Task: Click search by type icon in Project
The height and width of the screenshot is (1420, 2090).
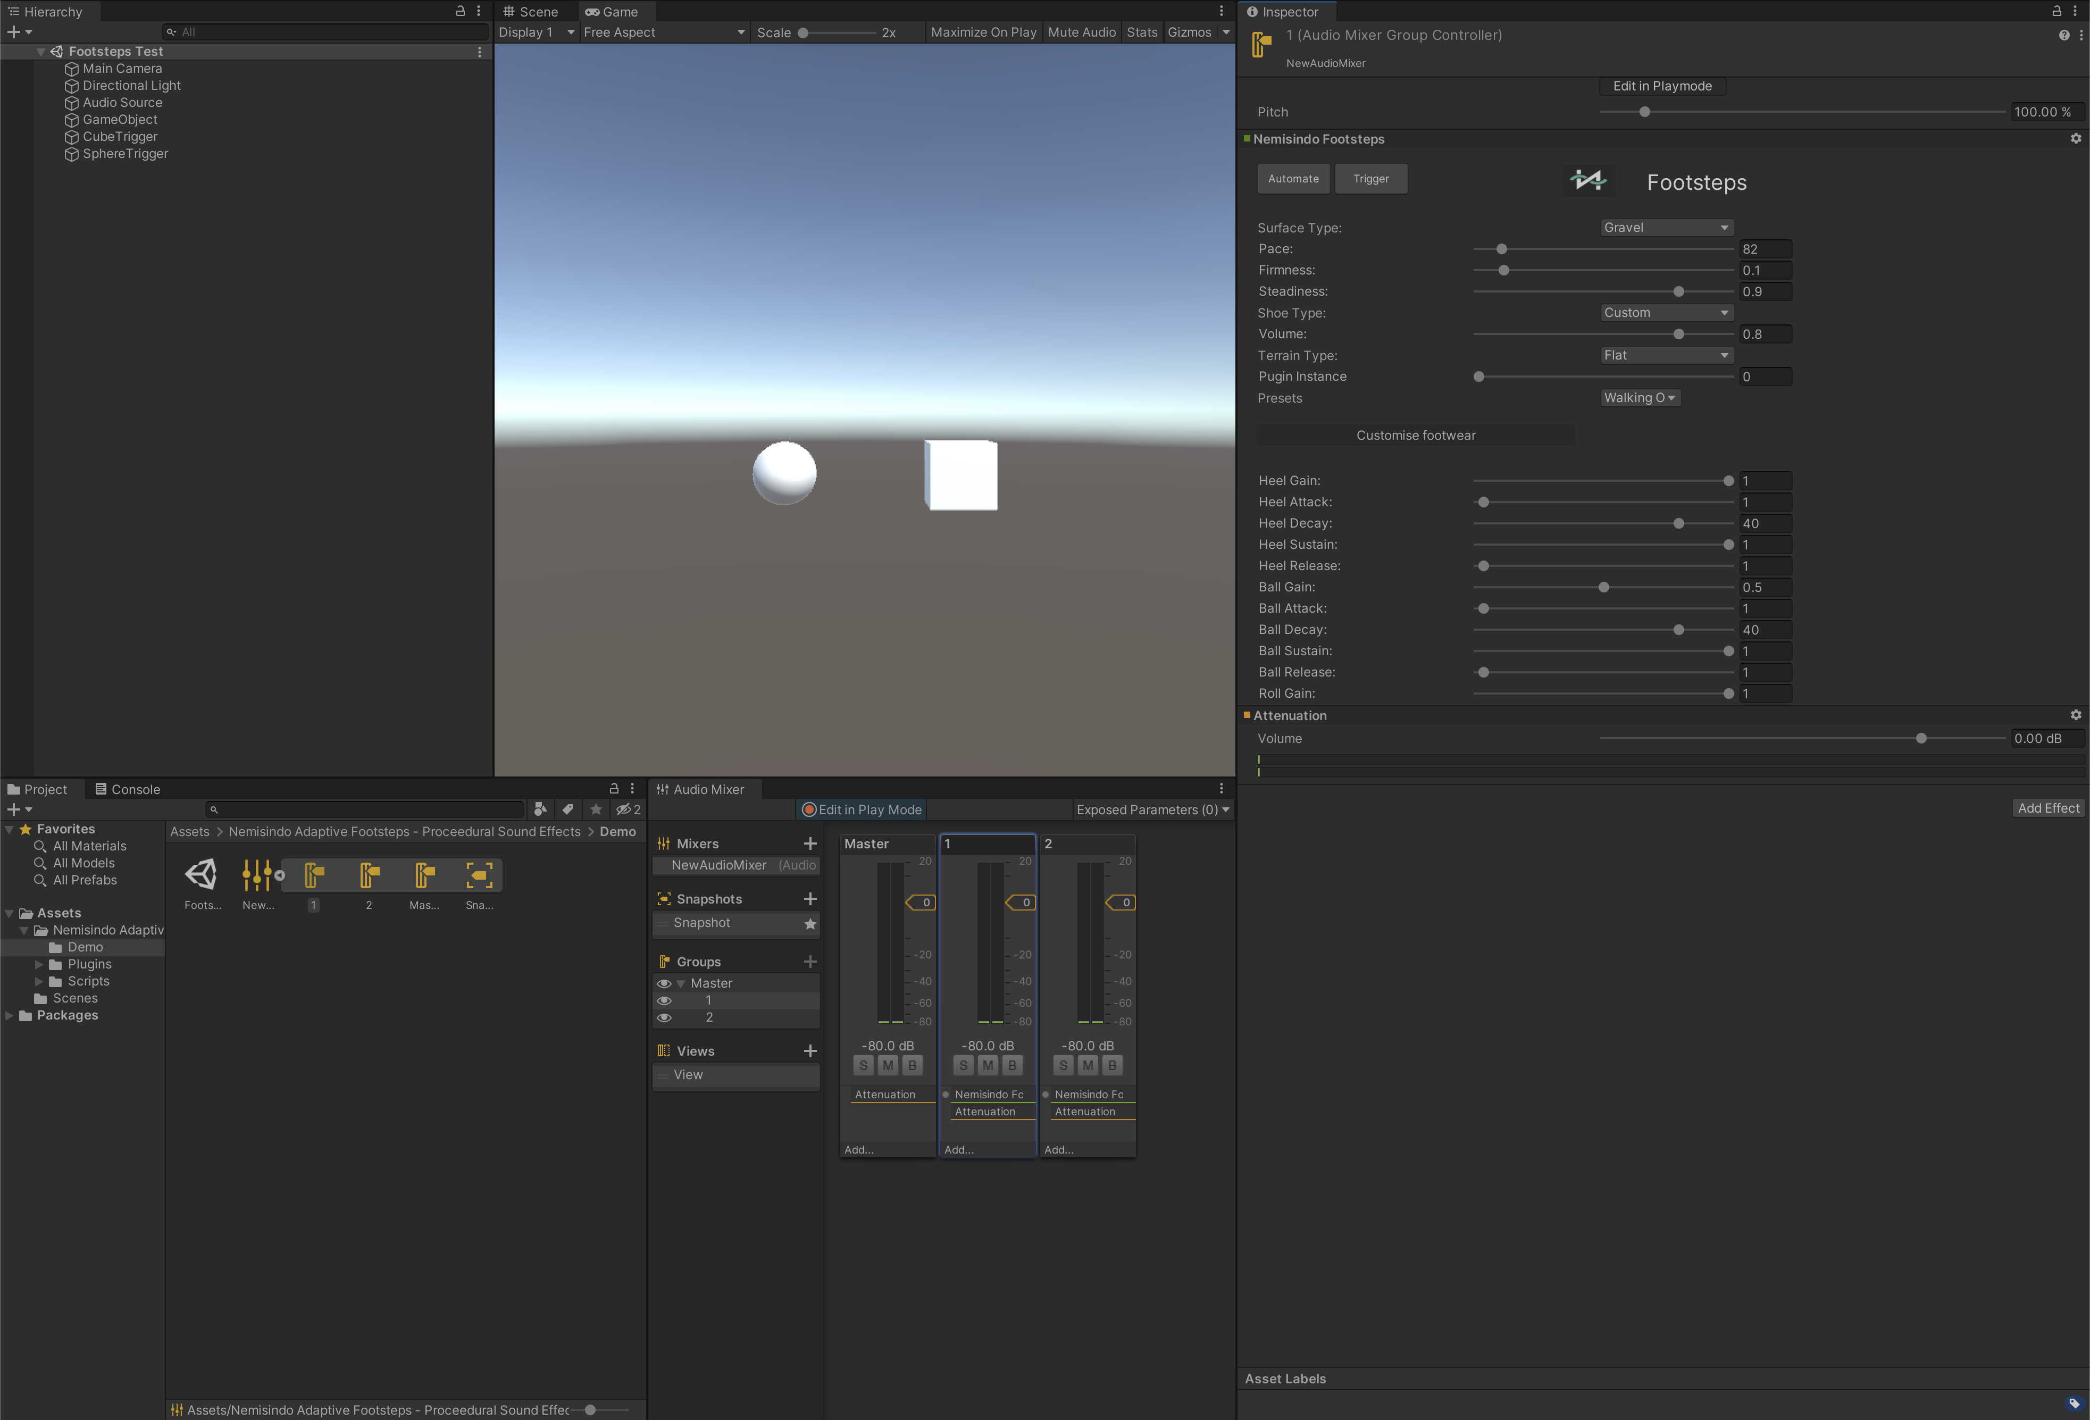Action: (x=540, y=809)
